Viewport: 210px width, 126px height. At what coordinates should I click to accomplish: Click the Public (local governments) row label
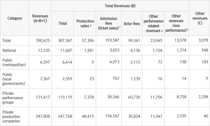14,79
